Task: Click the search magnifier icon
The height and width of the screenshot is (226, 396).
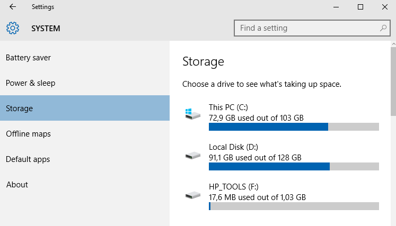Action: click(383, 28)
